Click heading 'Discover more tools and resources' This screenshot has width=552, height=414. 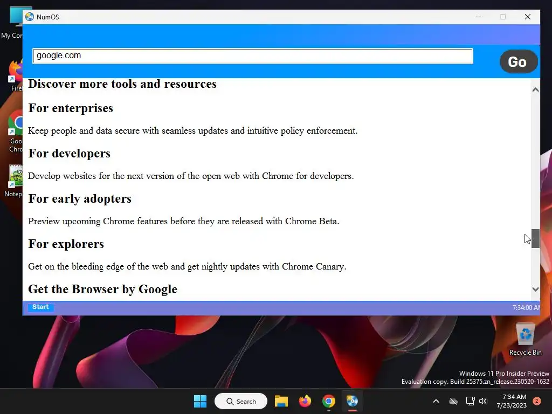[x=122, y=84]
